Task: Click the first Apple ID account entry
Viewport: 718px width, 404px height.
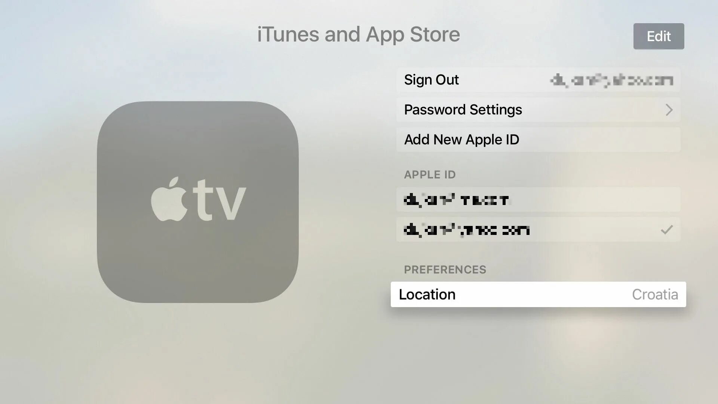Action: [x=538, y=199]
